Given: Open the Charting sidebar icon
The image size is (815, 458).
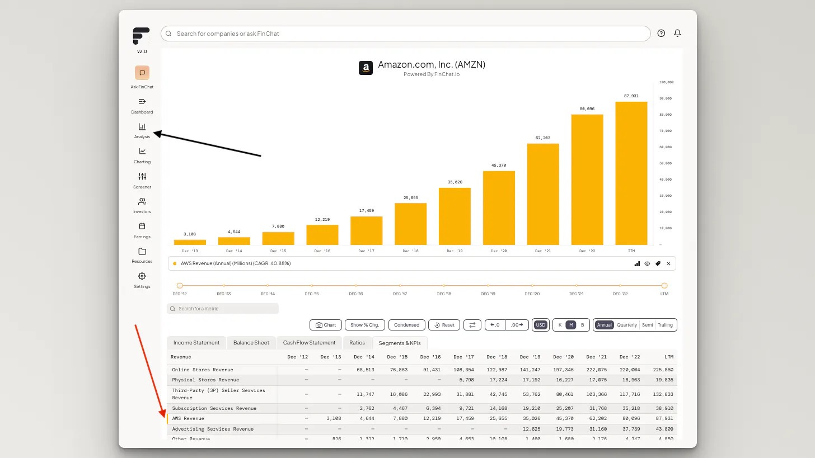Looking at the screenshot, I should coord(142,151).
